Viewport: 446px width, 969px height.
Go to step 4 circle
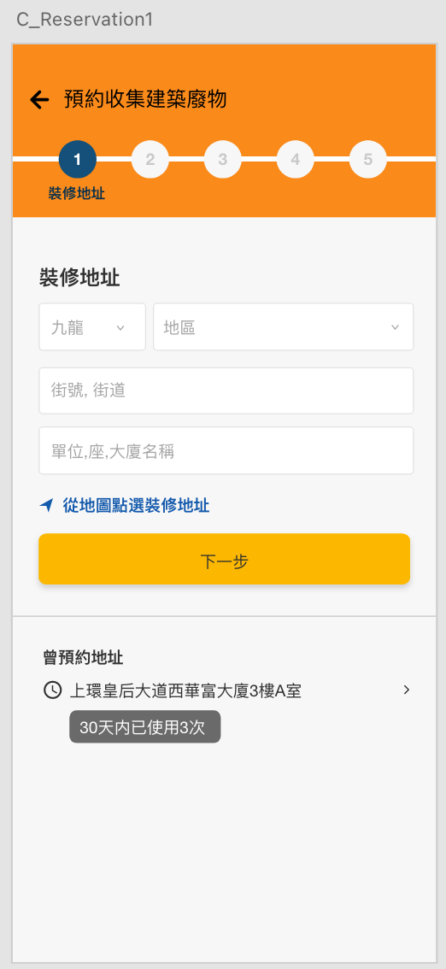296,160
